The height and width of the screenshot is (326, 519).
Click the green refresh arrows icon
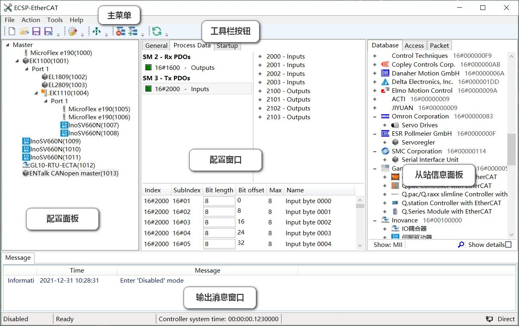(157, 31)
